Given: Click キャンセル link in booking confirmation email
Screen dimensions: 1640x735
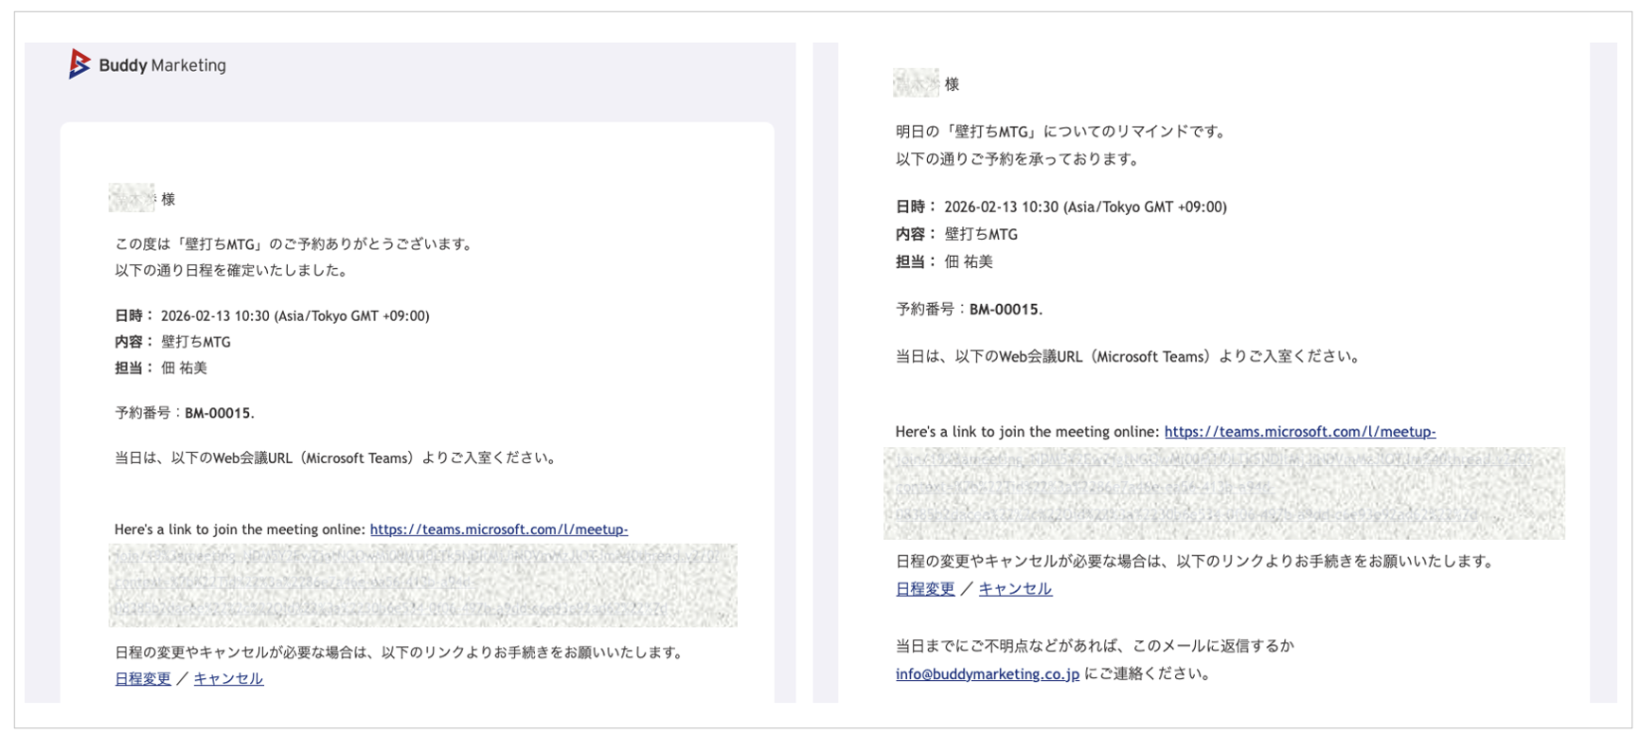Looking at the screenshot, I should point(228,679).
